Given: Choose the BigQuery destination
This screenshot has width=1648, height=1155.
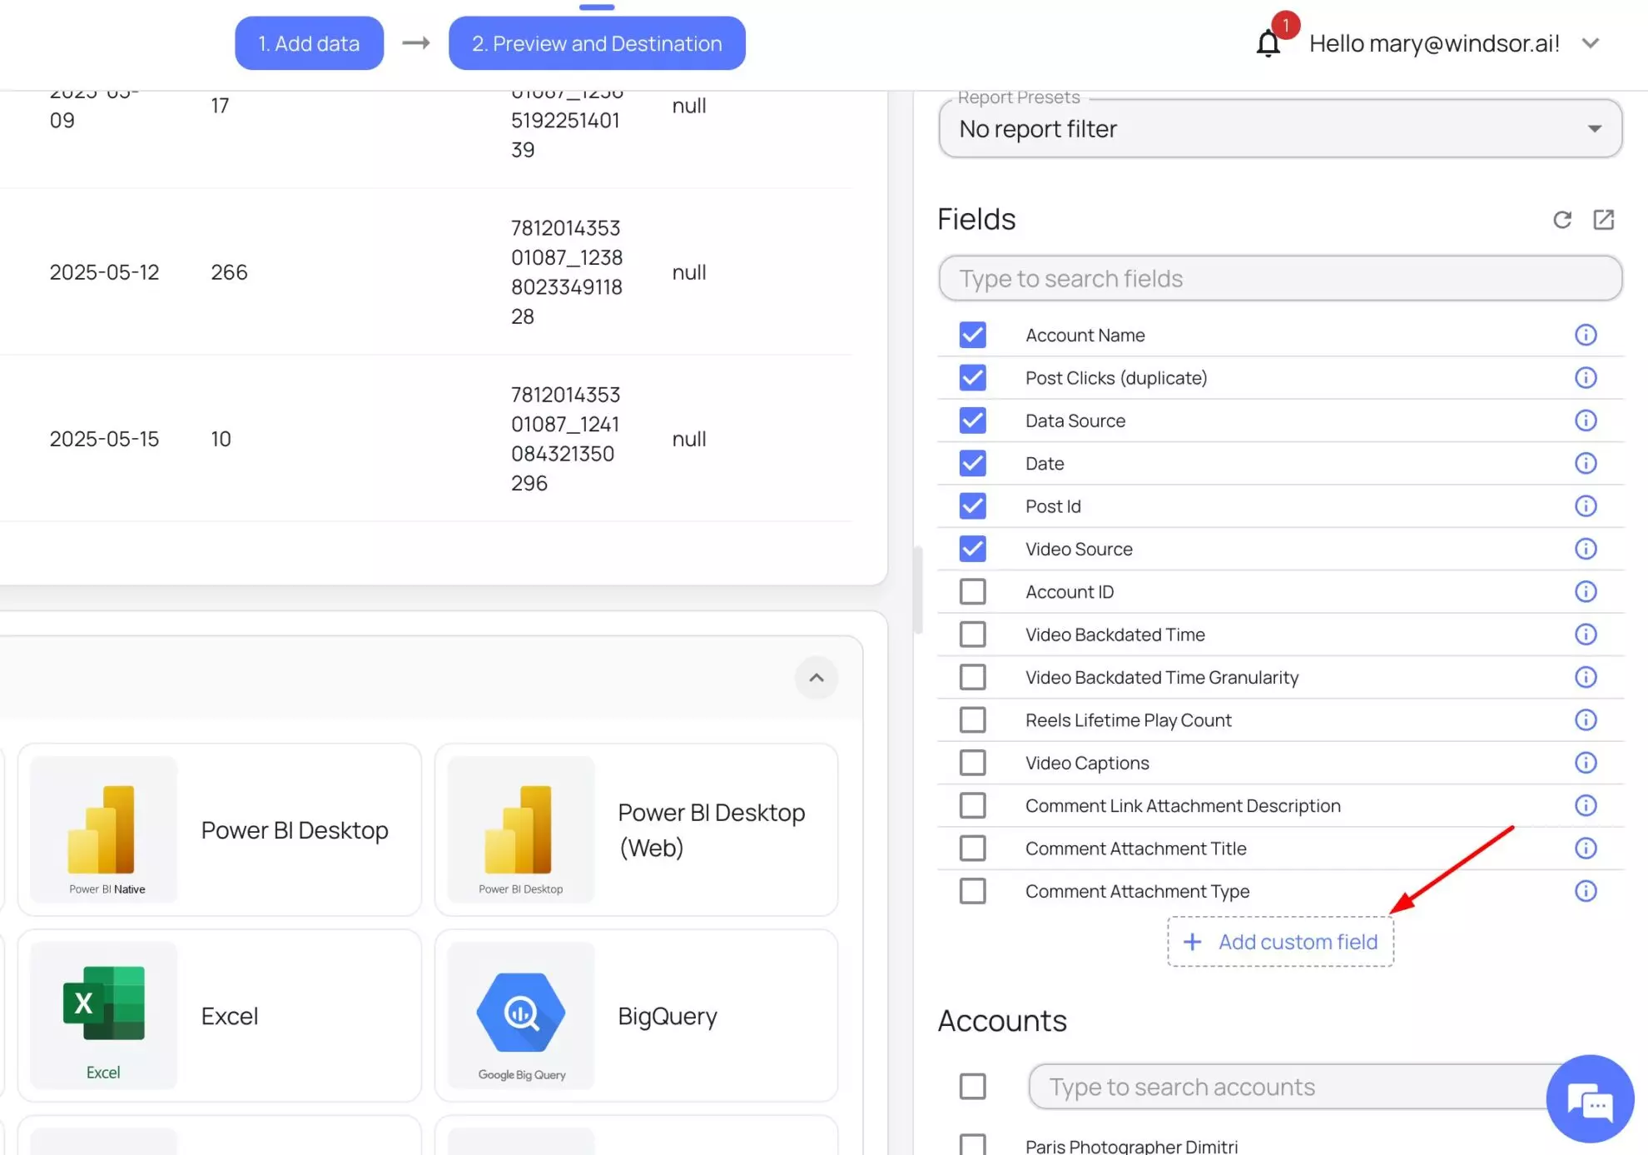Looking at the screenshot, I should tap(636, 1015).
